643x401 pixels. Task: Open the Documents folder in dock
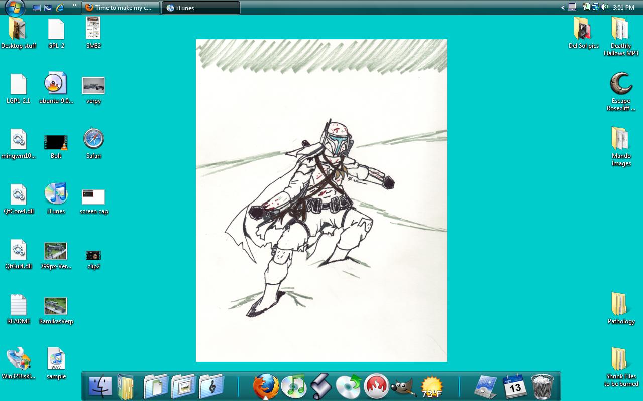(156, 386)
